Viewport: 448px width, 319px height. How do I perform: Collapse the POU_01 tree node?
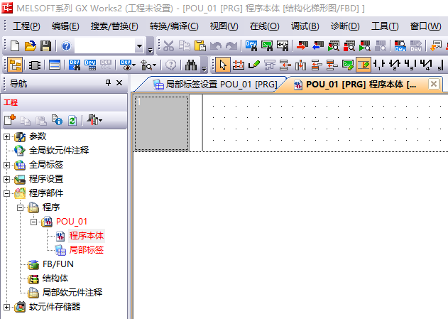pyautogui.click(x=33, y=222)
